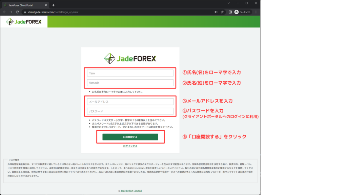347x195 pixels.
Task: Open the incognito profile icon
Action: tap(237, 12)
